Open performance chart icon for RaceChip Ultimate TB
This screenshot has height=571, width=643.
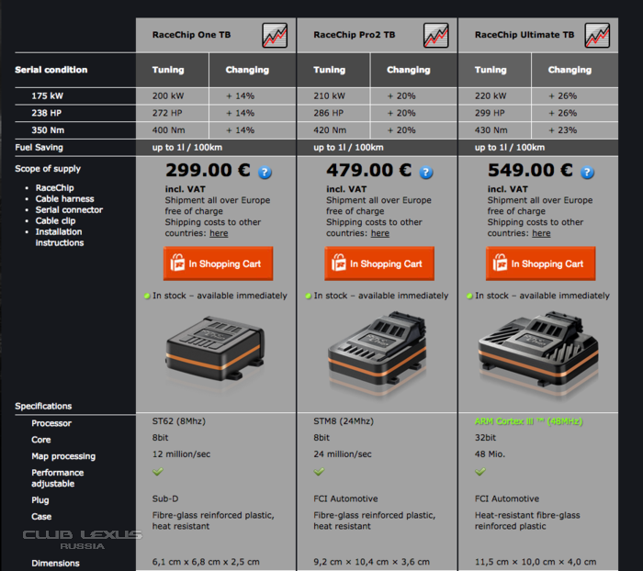(x=597, y=36)
